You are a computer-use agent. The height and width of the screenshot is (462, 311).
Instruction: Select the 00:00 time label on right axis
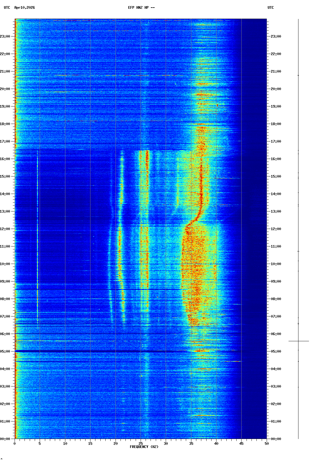click(276, 439)
